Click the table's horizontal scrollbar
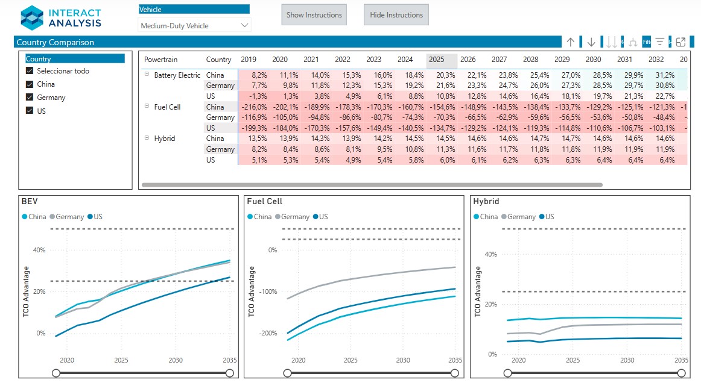701x383 pixels. (372, 185)
